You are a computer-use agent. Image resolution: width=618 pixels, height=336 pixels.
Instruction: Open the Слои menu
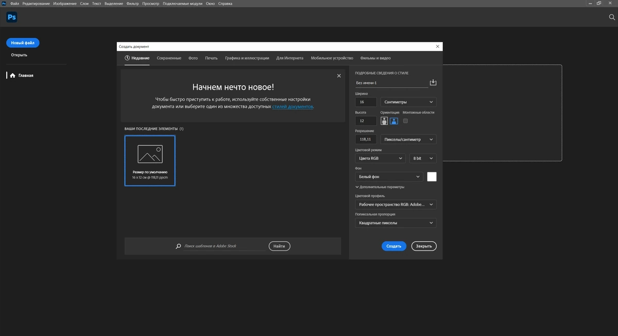84,4
